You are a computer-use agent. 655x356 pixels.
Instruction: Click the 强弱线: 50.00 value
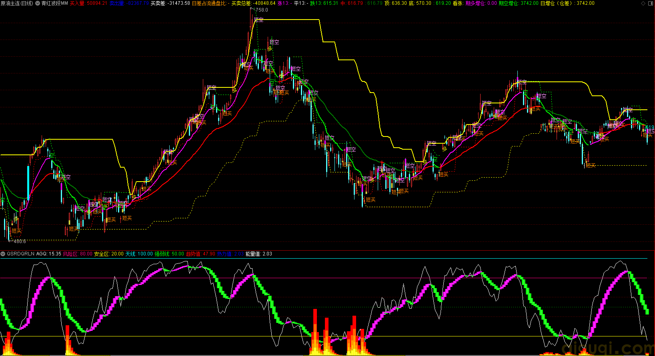point(170,254)
